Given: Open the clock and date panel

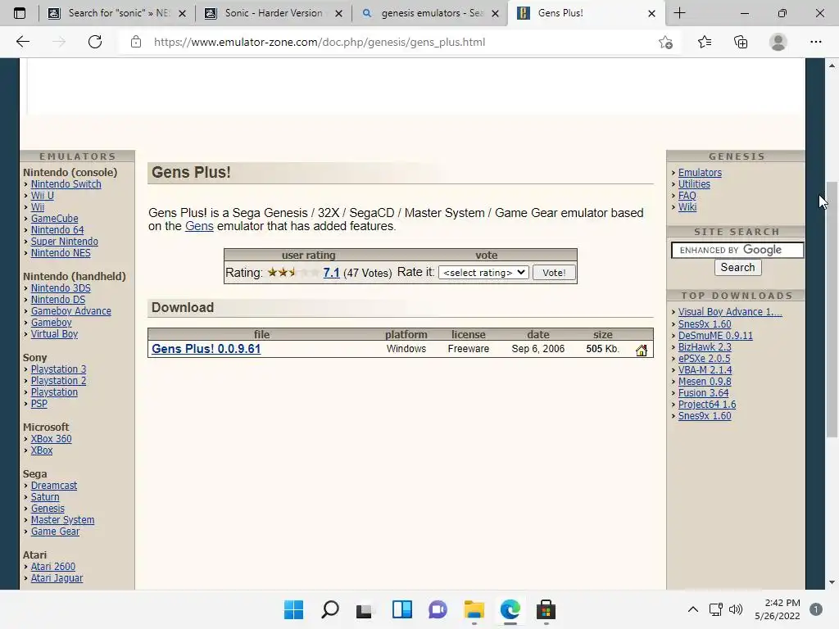Looking at the screenshot, I should point(778,609).
